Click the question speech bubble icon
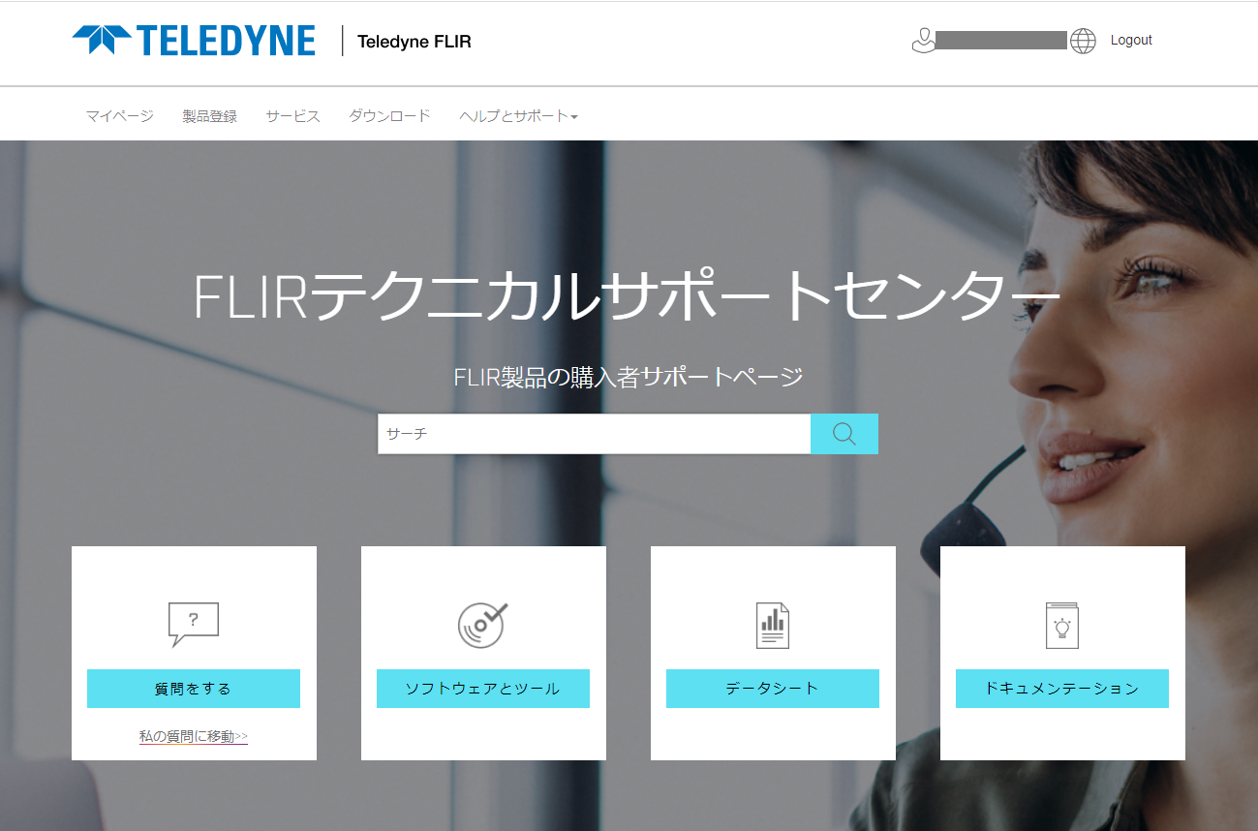This screenshot has width=1258, height=831. [x=194, y=625]
